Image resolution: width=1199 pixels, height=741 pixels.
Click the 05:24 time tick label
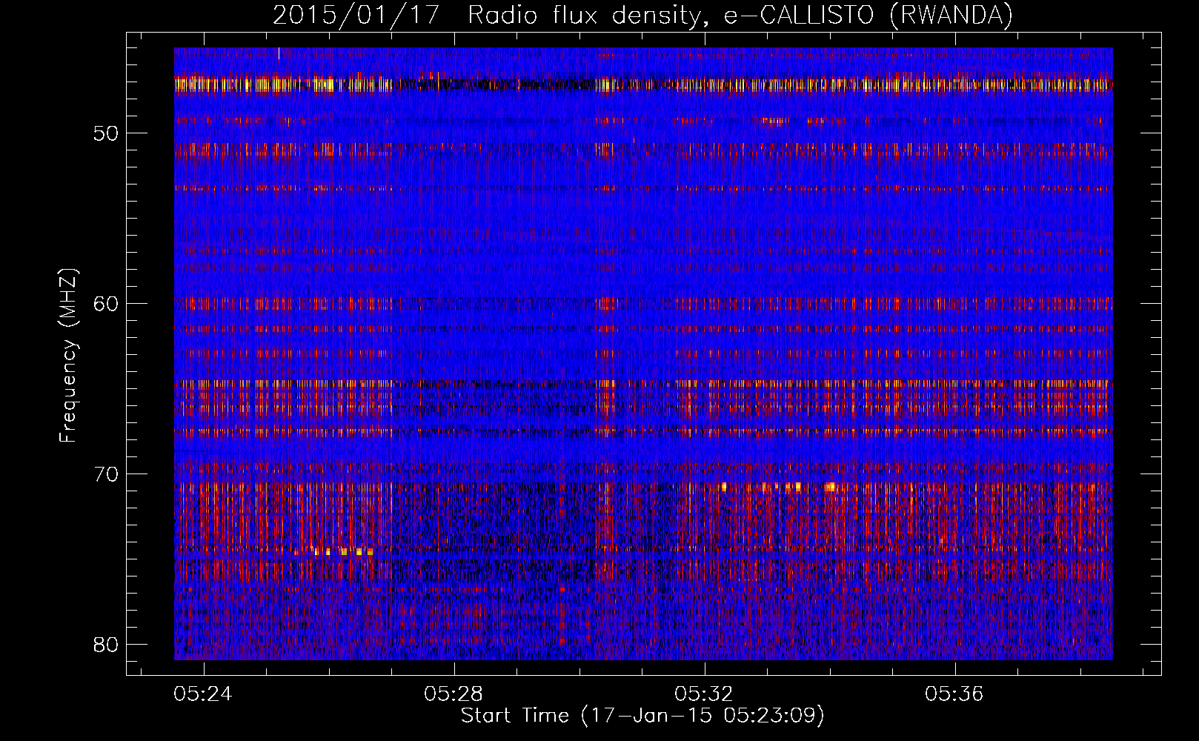[203, 694]
